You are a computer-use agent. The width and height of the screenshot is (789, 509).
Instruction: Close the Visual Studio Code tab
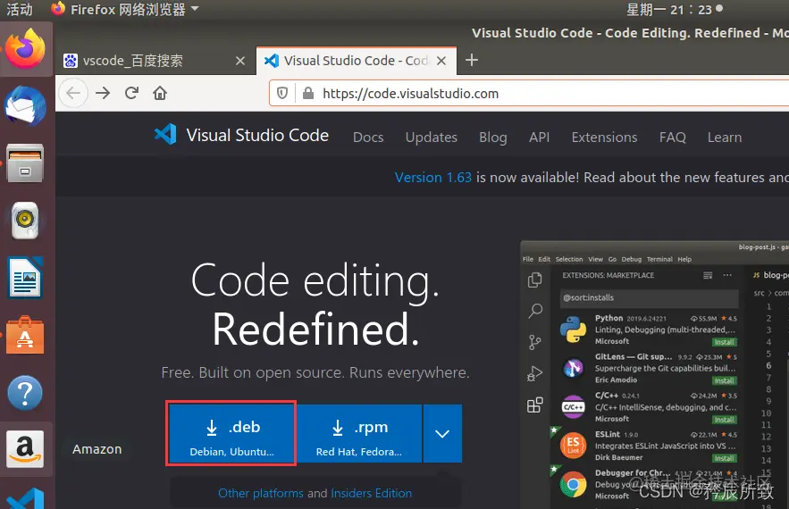coord(441,61)
